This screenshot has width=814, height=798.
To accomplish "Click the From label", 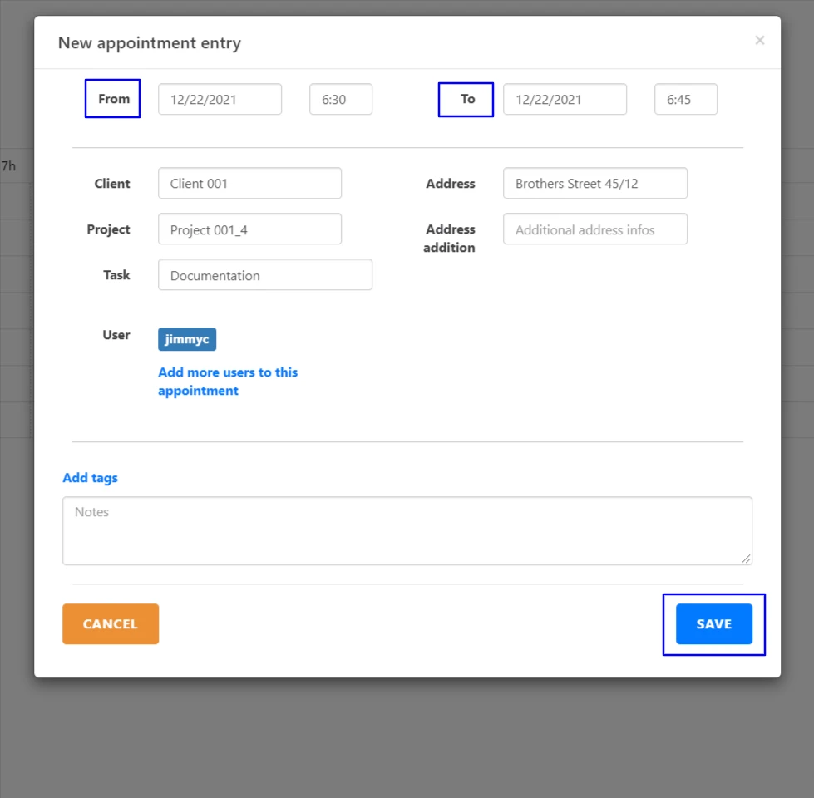I will pyautogui.click(x=112, y=98).
